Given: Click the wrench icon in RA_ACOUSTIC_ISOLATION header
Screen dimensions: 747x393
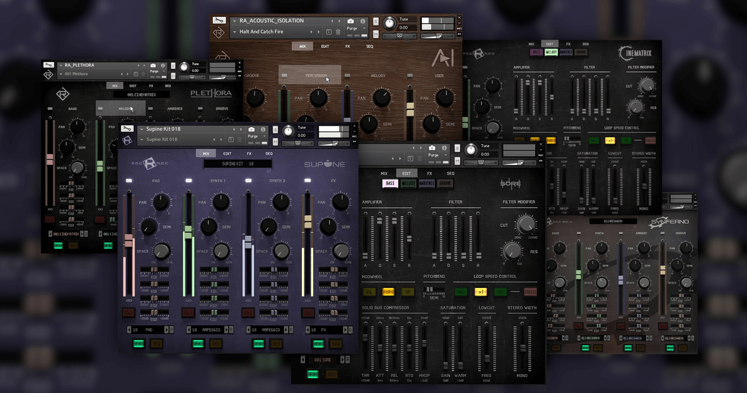Looking at the screenshot, I should coord(218,21).
